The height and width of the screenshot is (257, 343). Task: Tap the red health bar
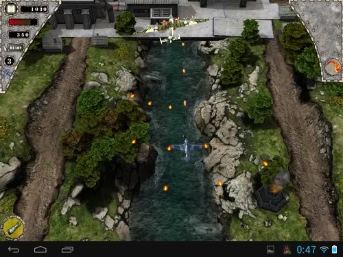[x=23, y=22]
